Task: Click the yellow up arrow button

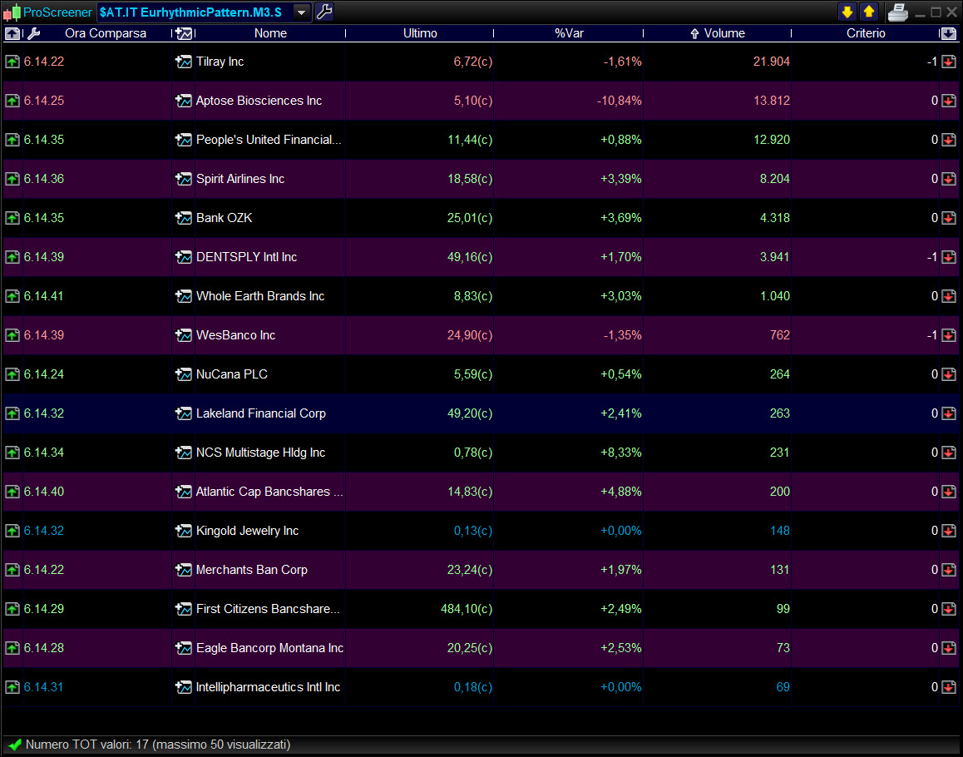Action: pos(868,12)
